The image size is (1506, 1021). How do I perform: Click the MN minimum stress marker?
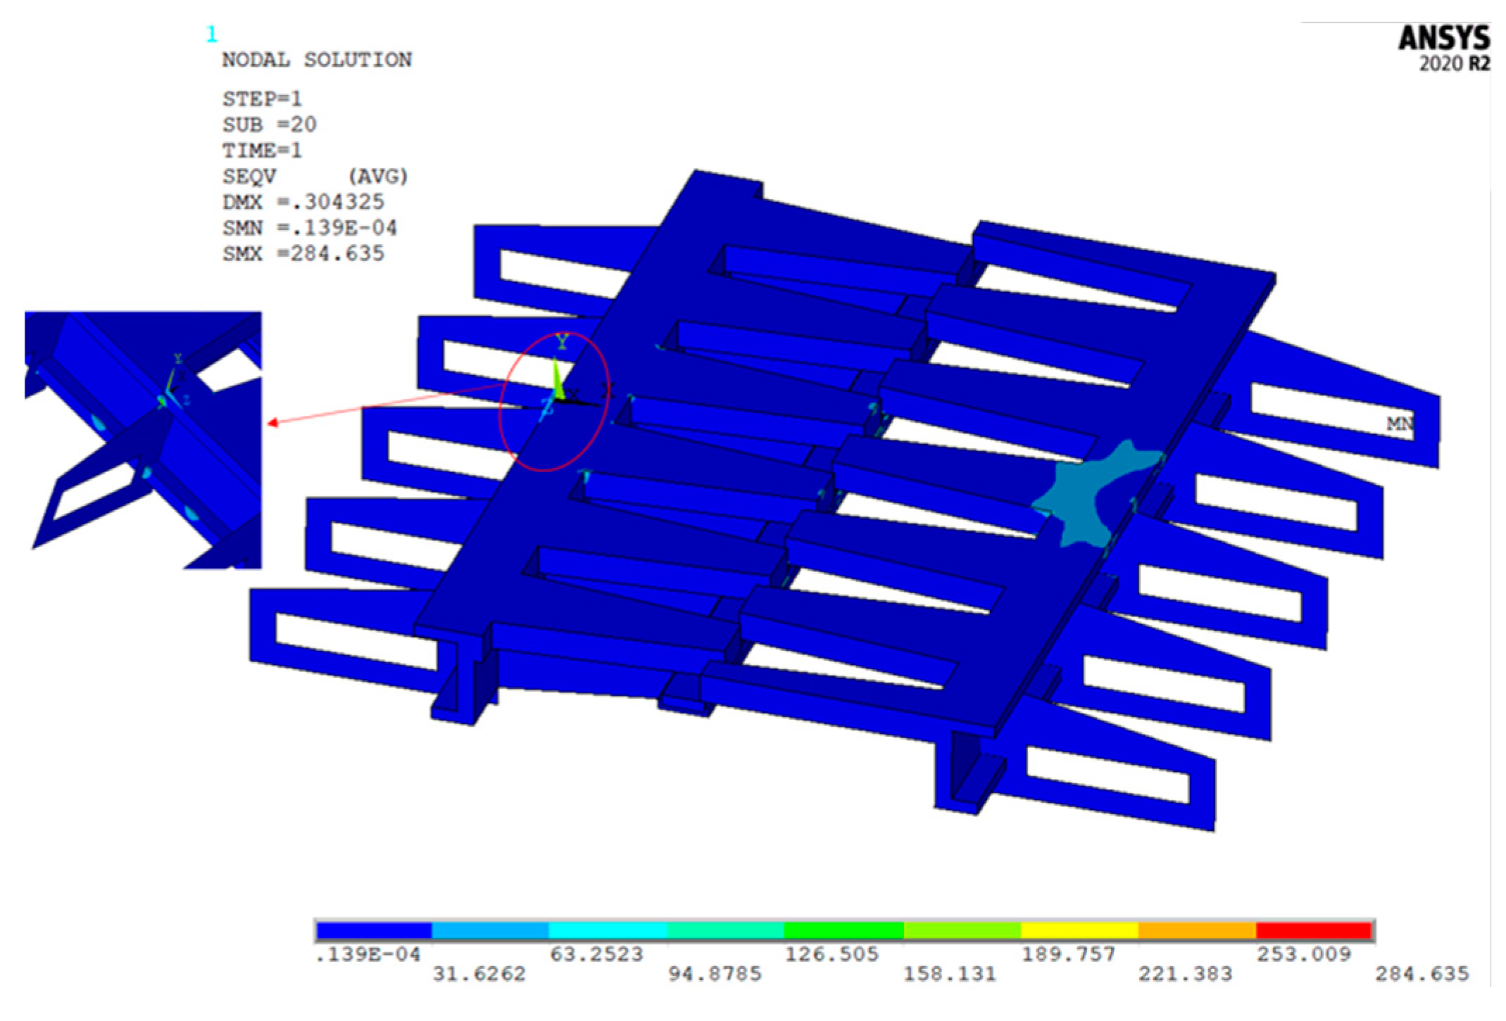click(1399, 424)
